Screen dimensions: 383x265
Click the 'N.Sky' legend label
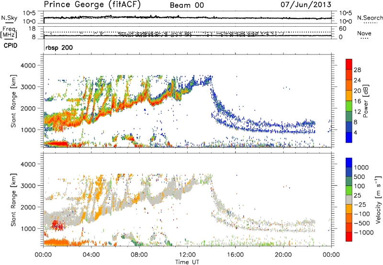[x=9, y=18]
